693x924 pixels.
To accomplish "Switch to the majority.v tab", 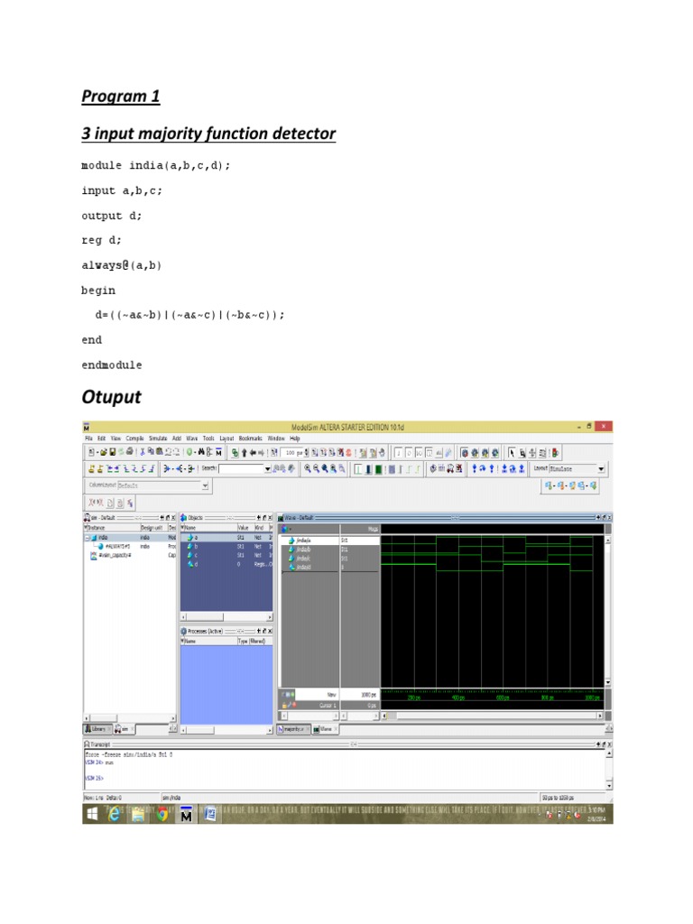I will pyautogui.click(x=292, y=729).
